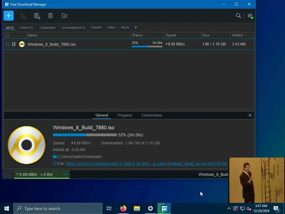The image size is (285, 214).
Task: Click the Downloaded: 1.66 GB of 3.18 GB text
Action: [x=130, y=143]
